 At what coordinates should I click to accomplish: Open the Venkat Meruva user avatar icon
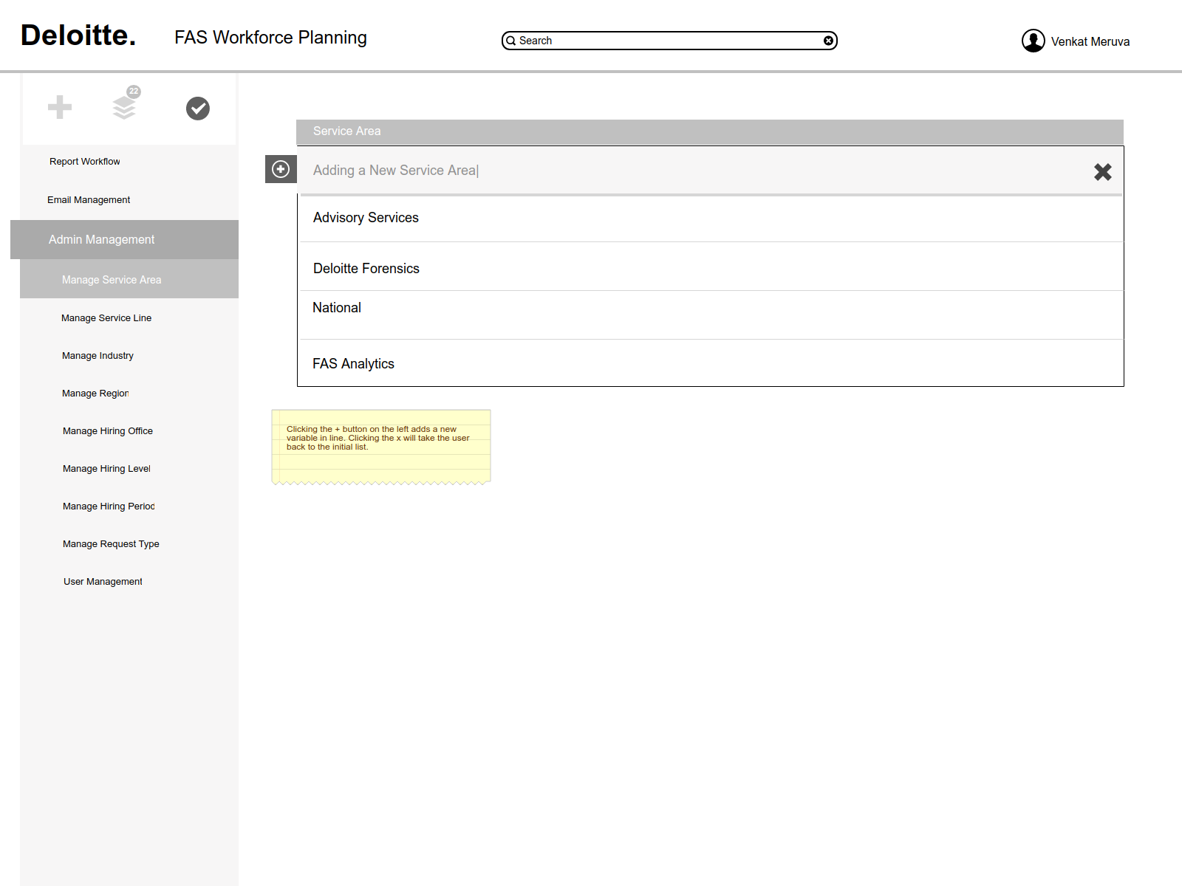pyautogui.click(x=1033, y=41)
